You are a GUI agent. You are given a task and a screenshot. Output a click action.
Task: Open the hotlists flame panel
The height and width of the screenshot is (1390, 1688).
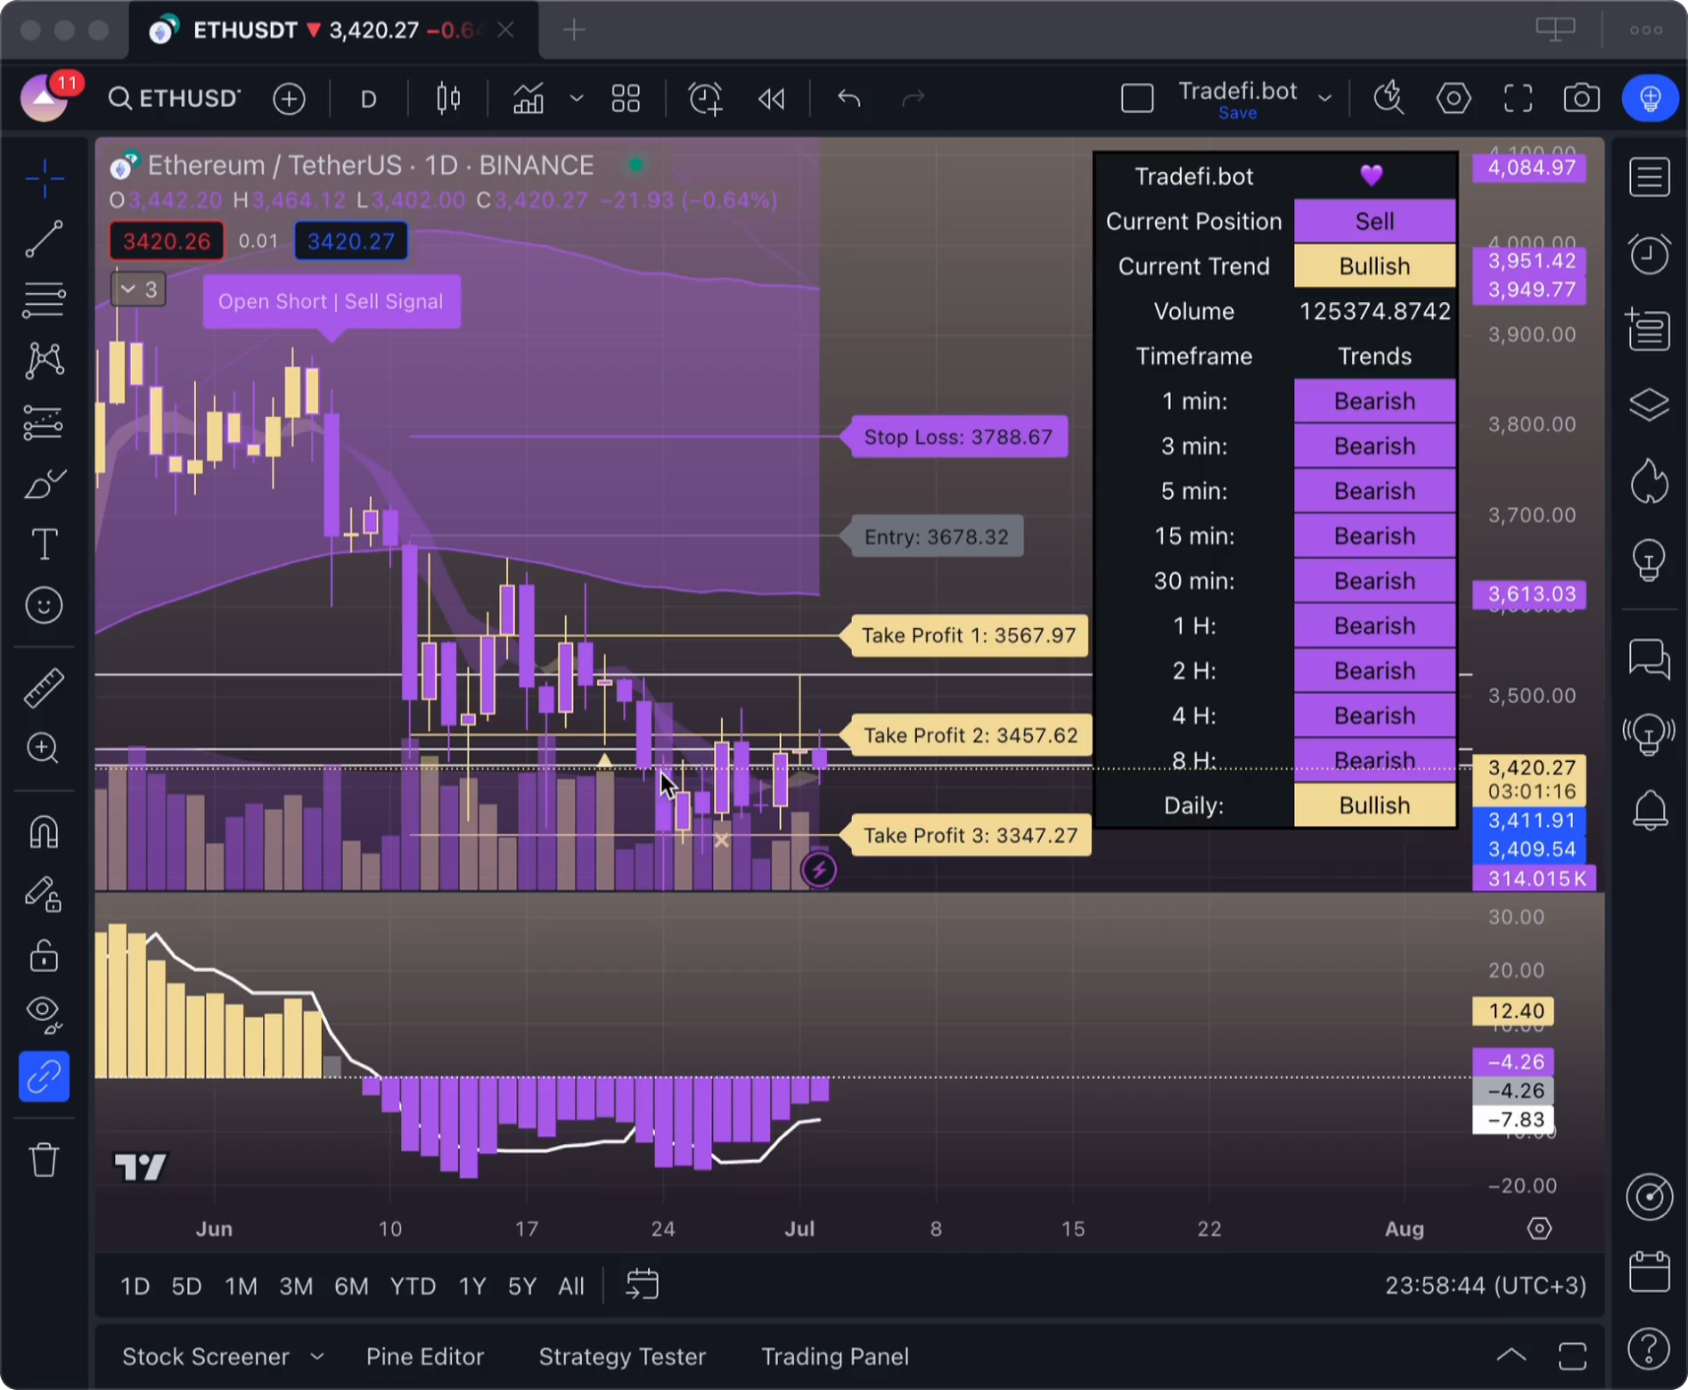(1649, 482)
